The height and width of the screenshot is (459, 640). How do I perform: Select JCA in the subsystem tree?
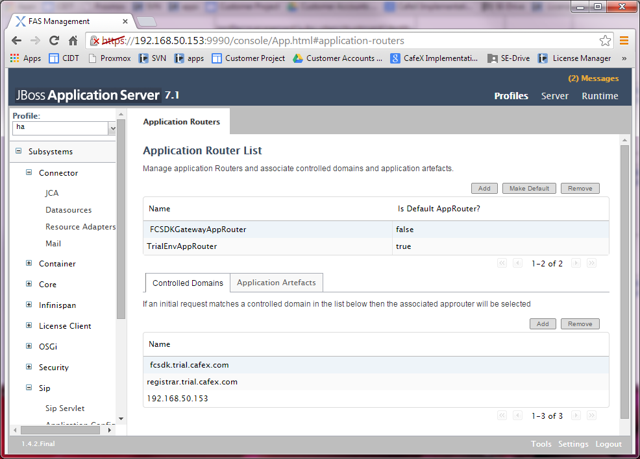pyautogui.click(x=52, y=193)
